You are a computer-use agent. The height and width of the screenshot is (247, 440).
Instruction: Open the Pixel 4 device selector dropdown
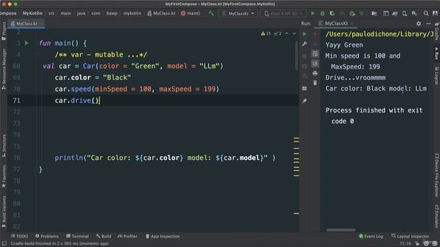coord(283,13)
